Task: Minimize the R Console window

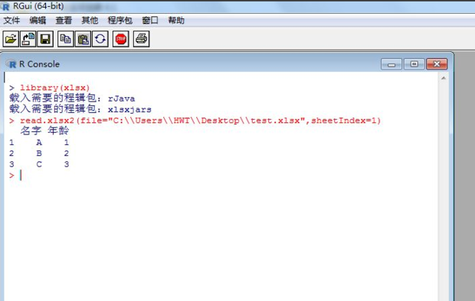Action: 391,64
